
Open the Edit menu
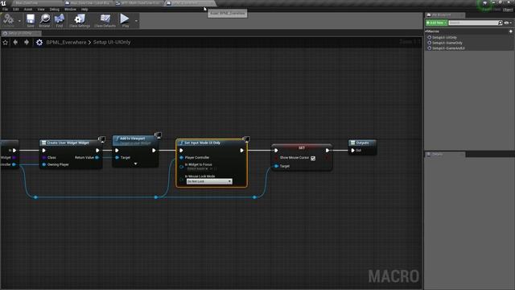tap(16, 9)
